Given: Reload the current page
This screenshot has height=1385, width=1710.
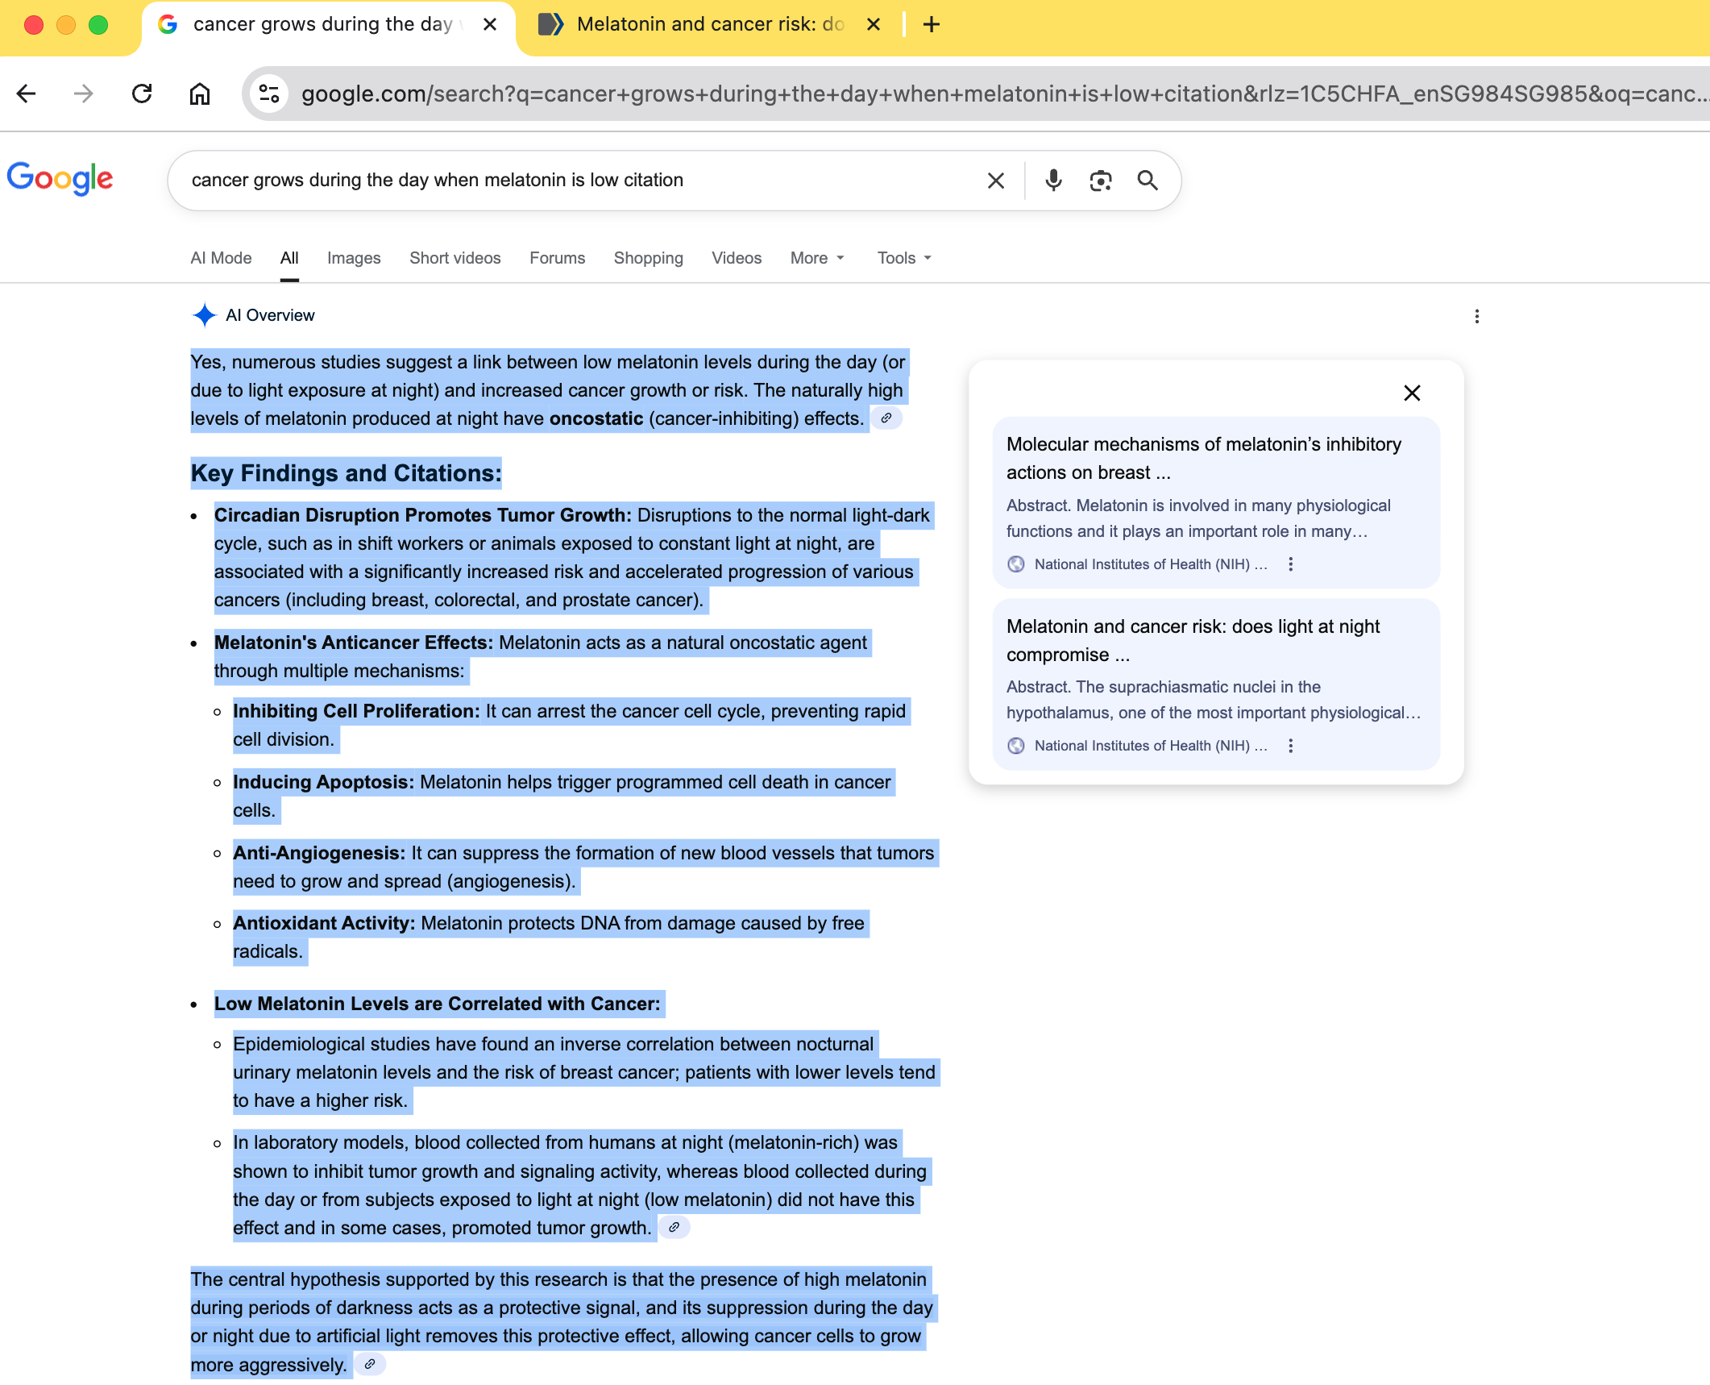Looking at the screenshot, I should (142, 94).
